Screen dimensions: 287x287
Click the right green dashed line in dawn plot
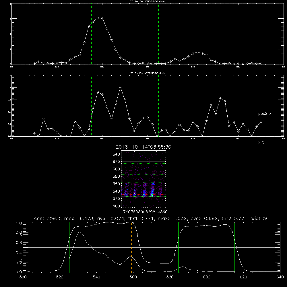[x=158, y=34]
